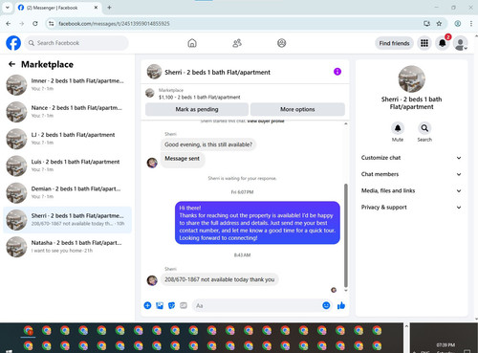Screen dimensions: 478x353
Task: Show hidden taskbar icons chevron
Action: click(x=406, y=326)
